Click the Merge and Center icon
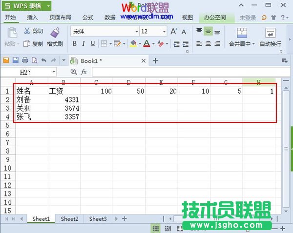 pyautogui.click(x=242, y=33)
